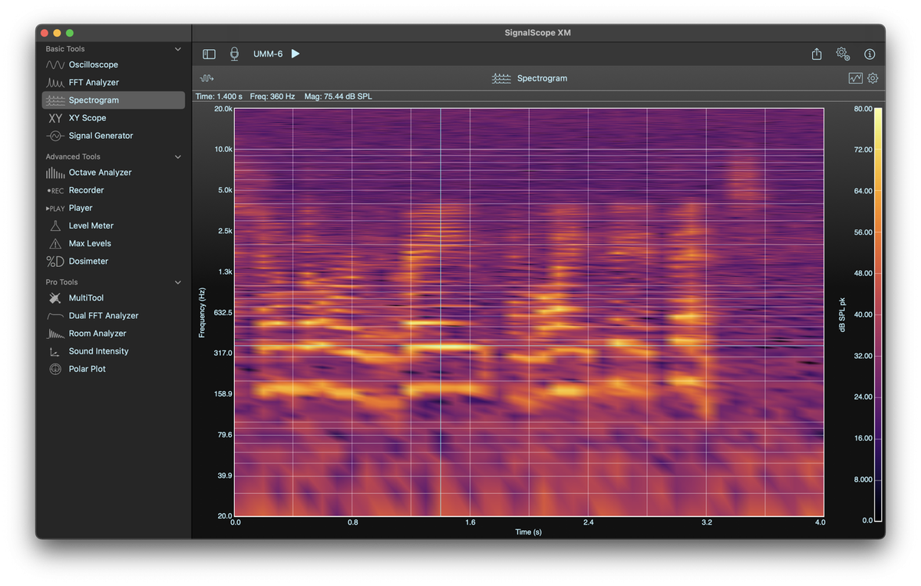Open the Signal Generator tool

(x=101, y=136)
